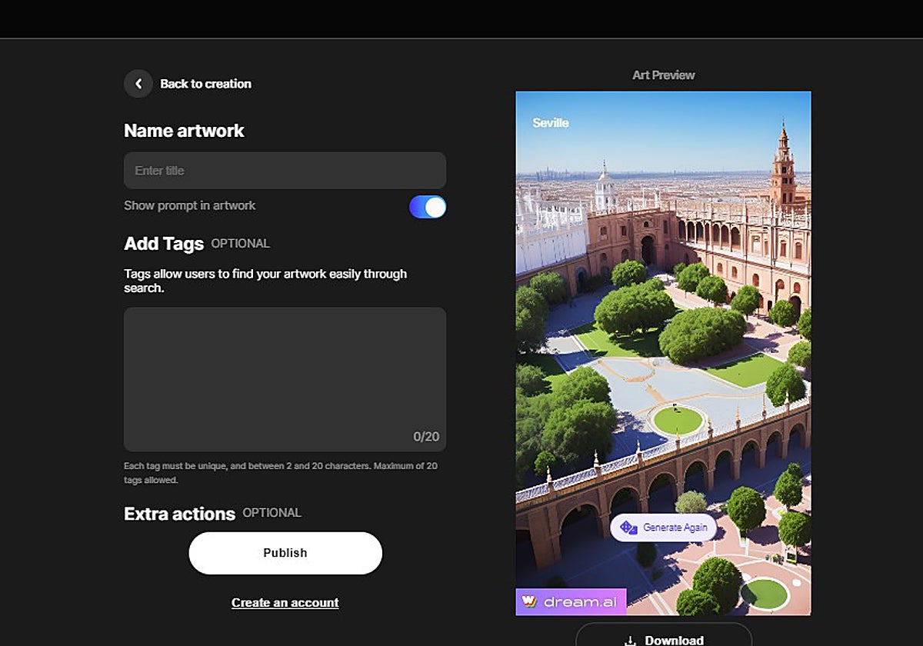Click the 0/20 tag counter
The image size is (923, 646).
[426, 437]
